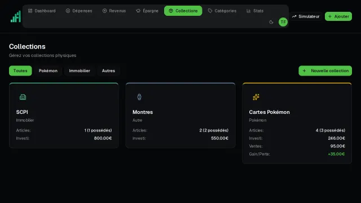Image resolution: width=361 pixels, height=203 pixels.
Task: Click the Ajouter button
Action: pyautogui.click(x=338, y=16)
